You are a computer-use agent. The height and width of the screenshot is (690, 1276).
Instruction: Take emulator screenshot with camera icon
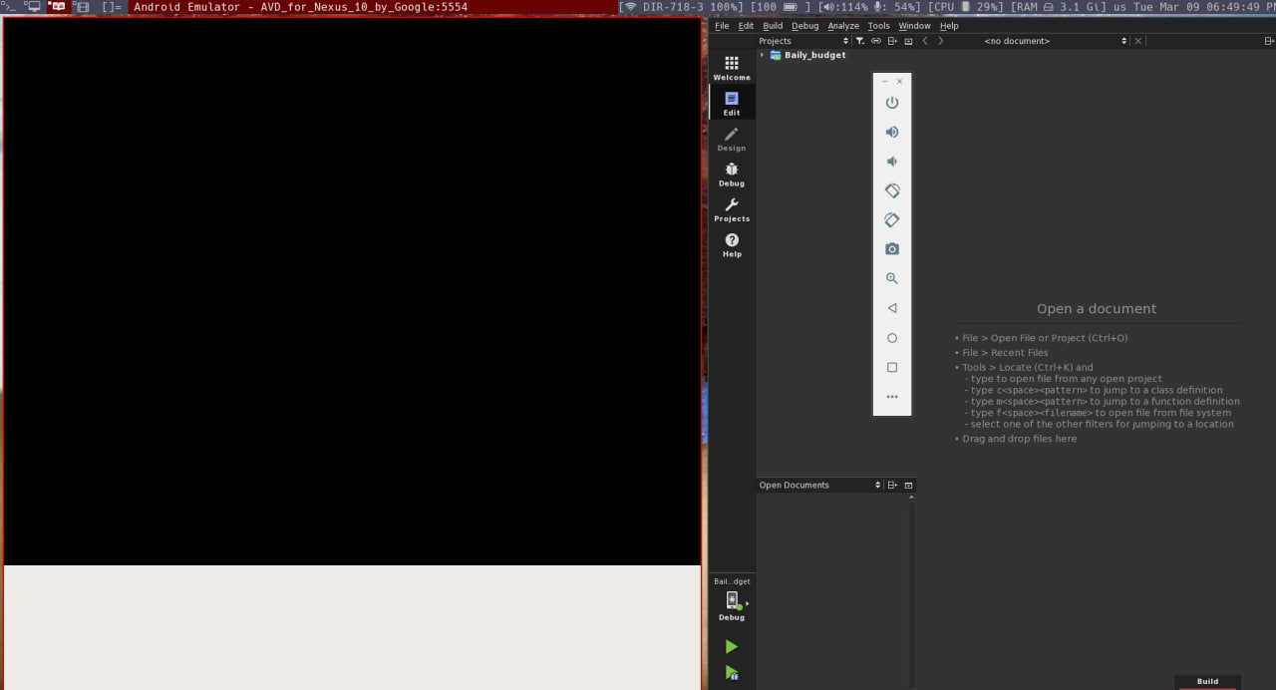tap(892, 249)
